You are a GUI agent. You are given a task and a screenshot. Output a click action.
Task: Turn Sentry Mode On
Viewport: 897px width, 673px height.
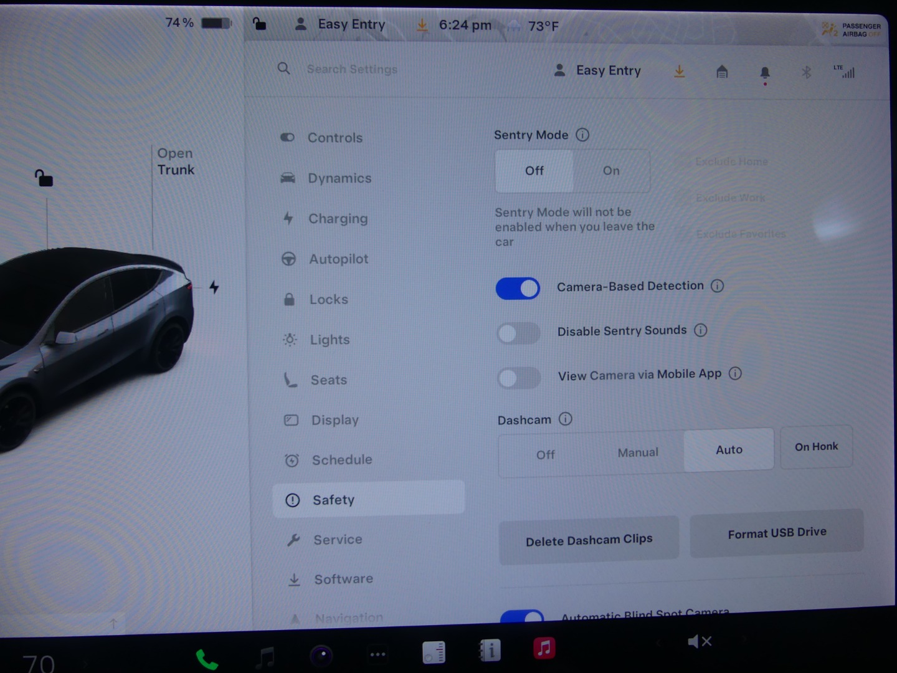(611, 171)
